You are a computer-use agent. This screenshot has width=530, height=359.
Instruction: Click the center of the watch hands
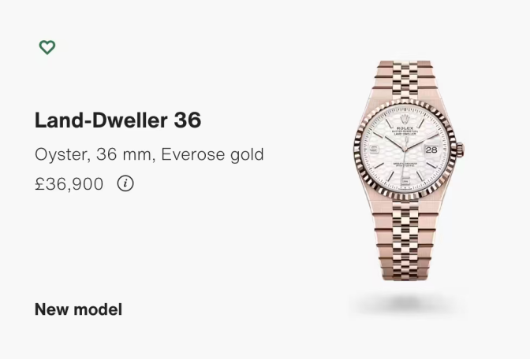[x=405, y=149]
